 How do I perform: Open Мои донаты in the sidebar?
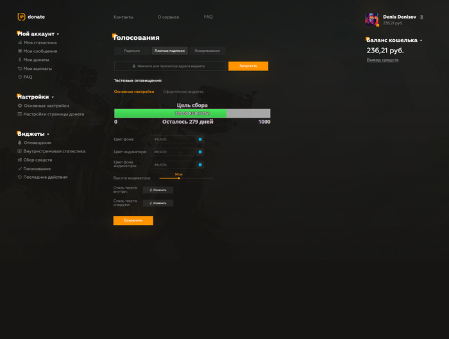(x=37, y=60)
